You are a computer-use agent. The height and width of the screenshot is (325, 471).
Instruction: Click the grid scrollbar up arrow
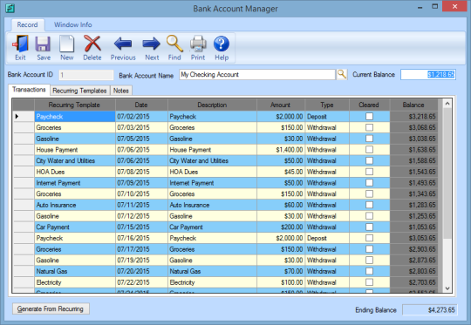pos(447,104)
